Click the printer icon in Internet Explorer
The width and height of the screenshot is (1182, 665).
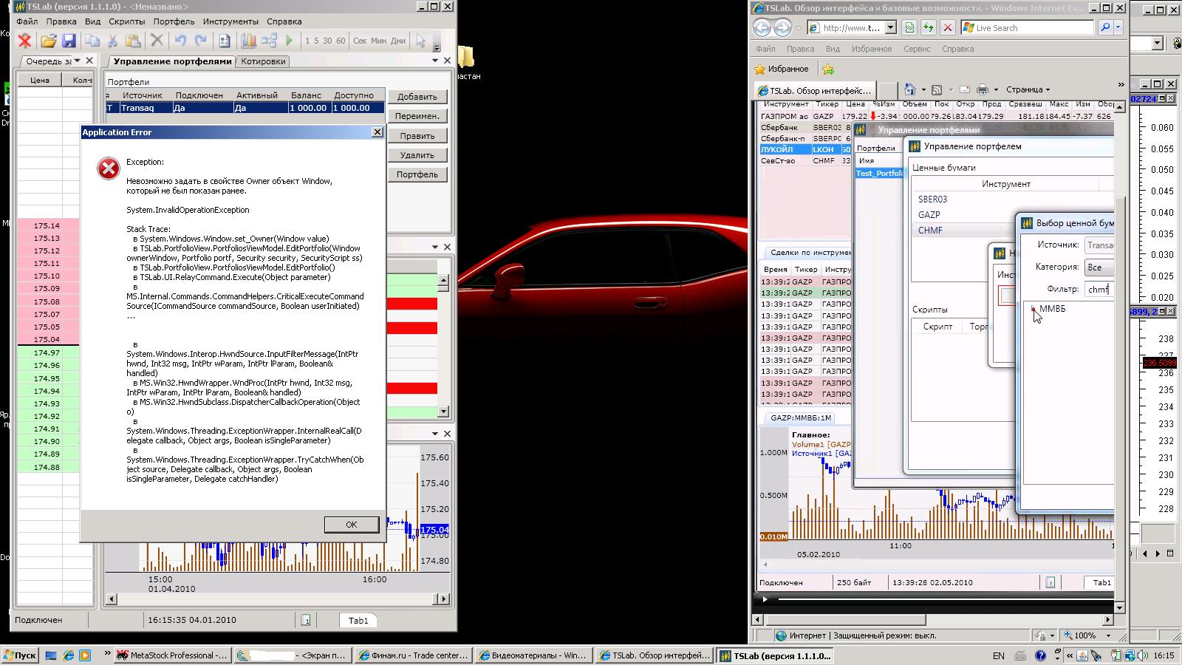pos(982,89)
